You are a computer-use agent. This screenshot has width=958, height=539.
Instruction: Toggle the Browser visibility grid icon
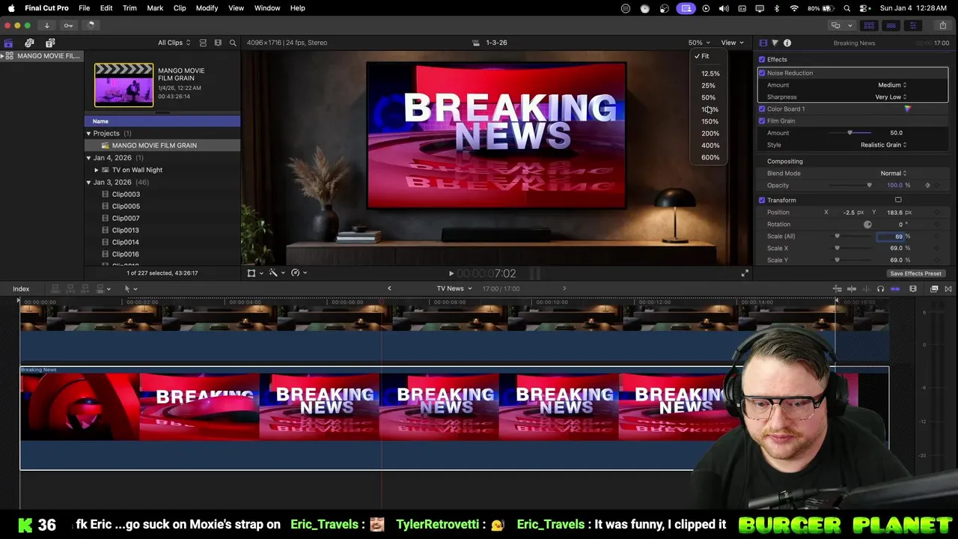[x=869, y=25]
